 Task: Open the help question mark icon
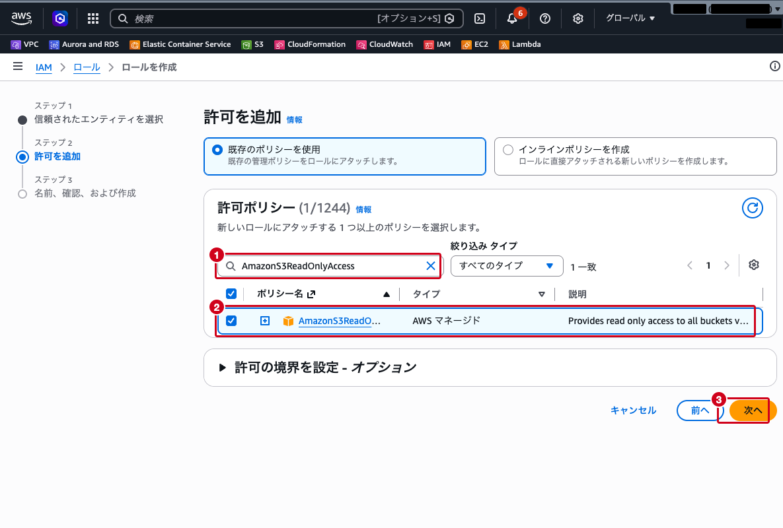(545, 18)
